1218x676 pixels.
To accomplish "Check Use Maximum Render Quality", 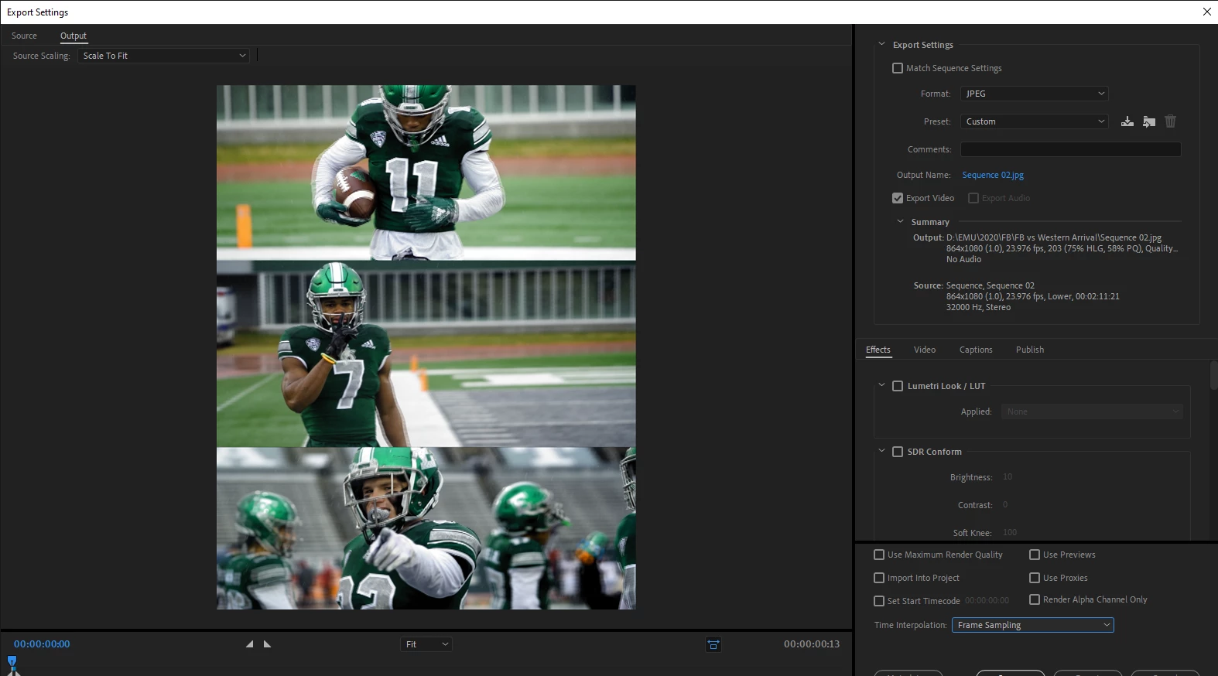I will (x=879, y=555).
